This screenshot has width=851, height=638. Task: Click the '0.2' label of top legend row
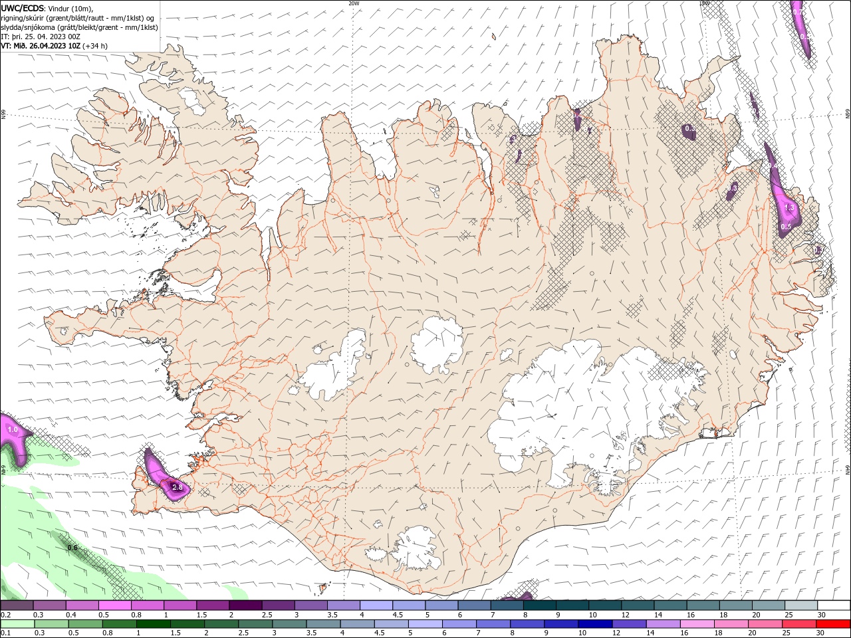[5, 615]
